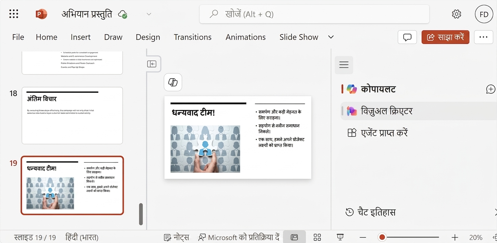Click the thumbnail pane scrollbar
Screen dimensions: 497x243
tap(141, 214)
